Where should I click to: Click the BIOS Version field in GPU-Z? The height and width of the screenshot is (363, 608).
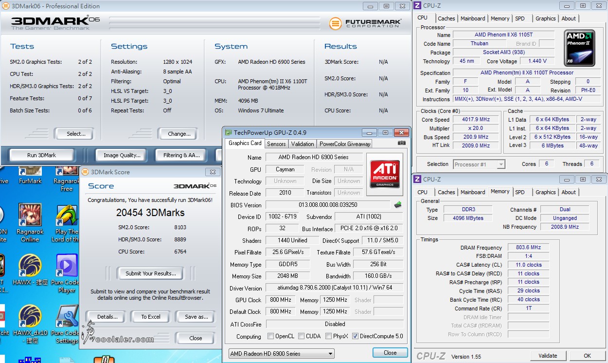(x=328, y=205)
